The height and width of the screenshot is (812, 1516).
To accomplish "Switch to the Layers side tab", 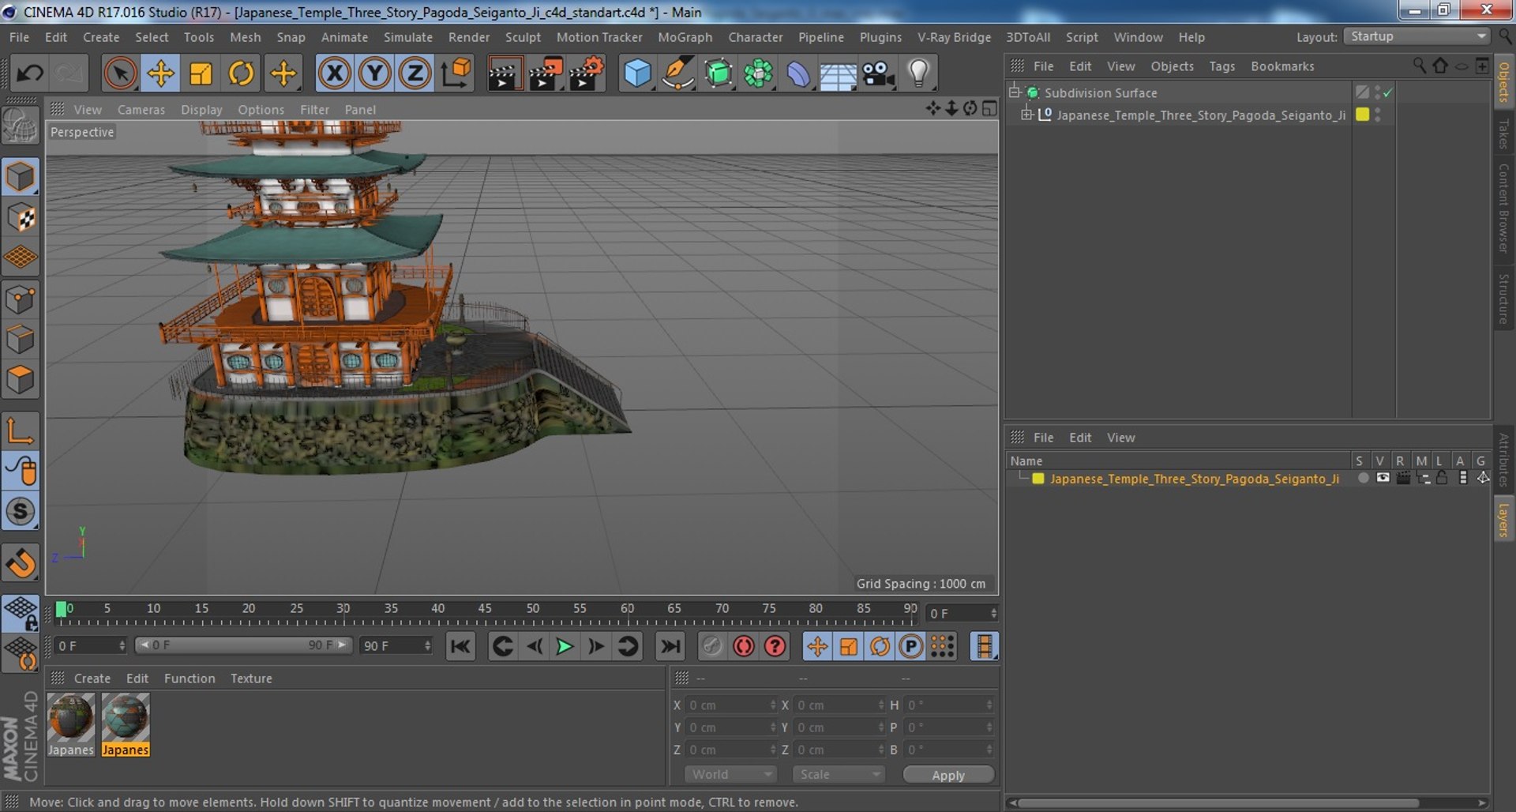I will coord(1504,520).
